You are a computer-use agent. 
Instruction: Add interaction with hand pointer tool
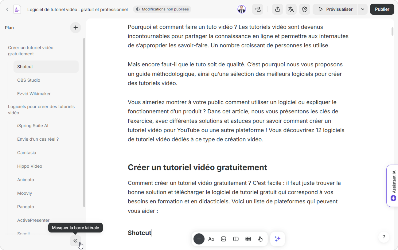click(260, 239)
